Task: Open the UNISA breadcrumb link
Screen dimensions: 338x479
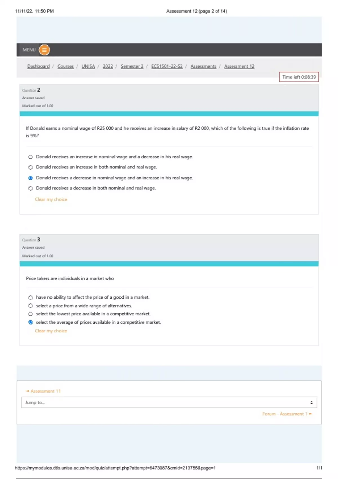Action: click(x=88, y=66)
